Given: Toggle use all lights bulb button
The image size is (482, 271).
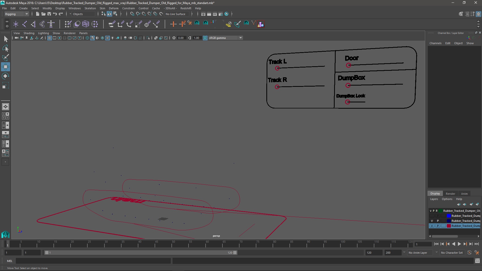Looking at the screenshot, I should click(112, 38).
